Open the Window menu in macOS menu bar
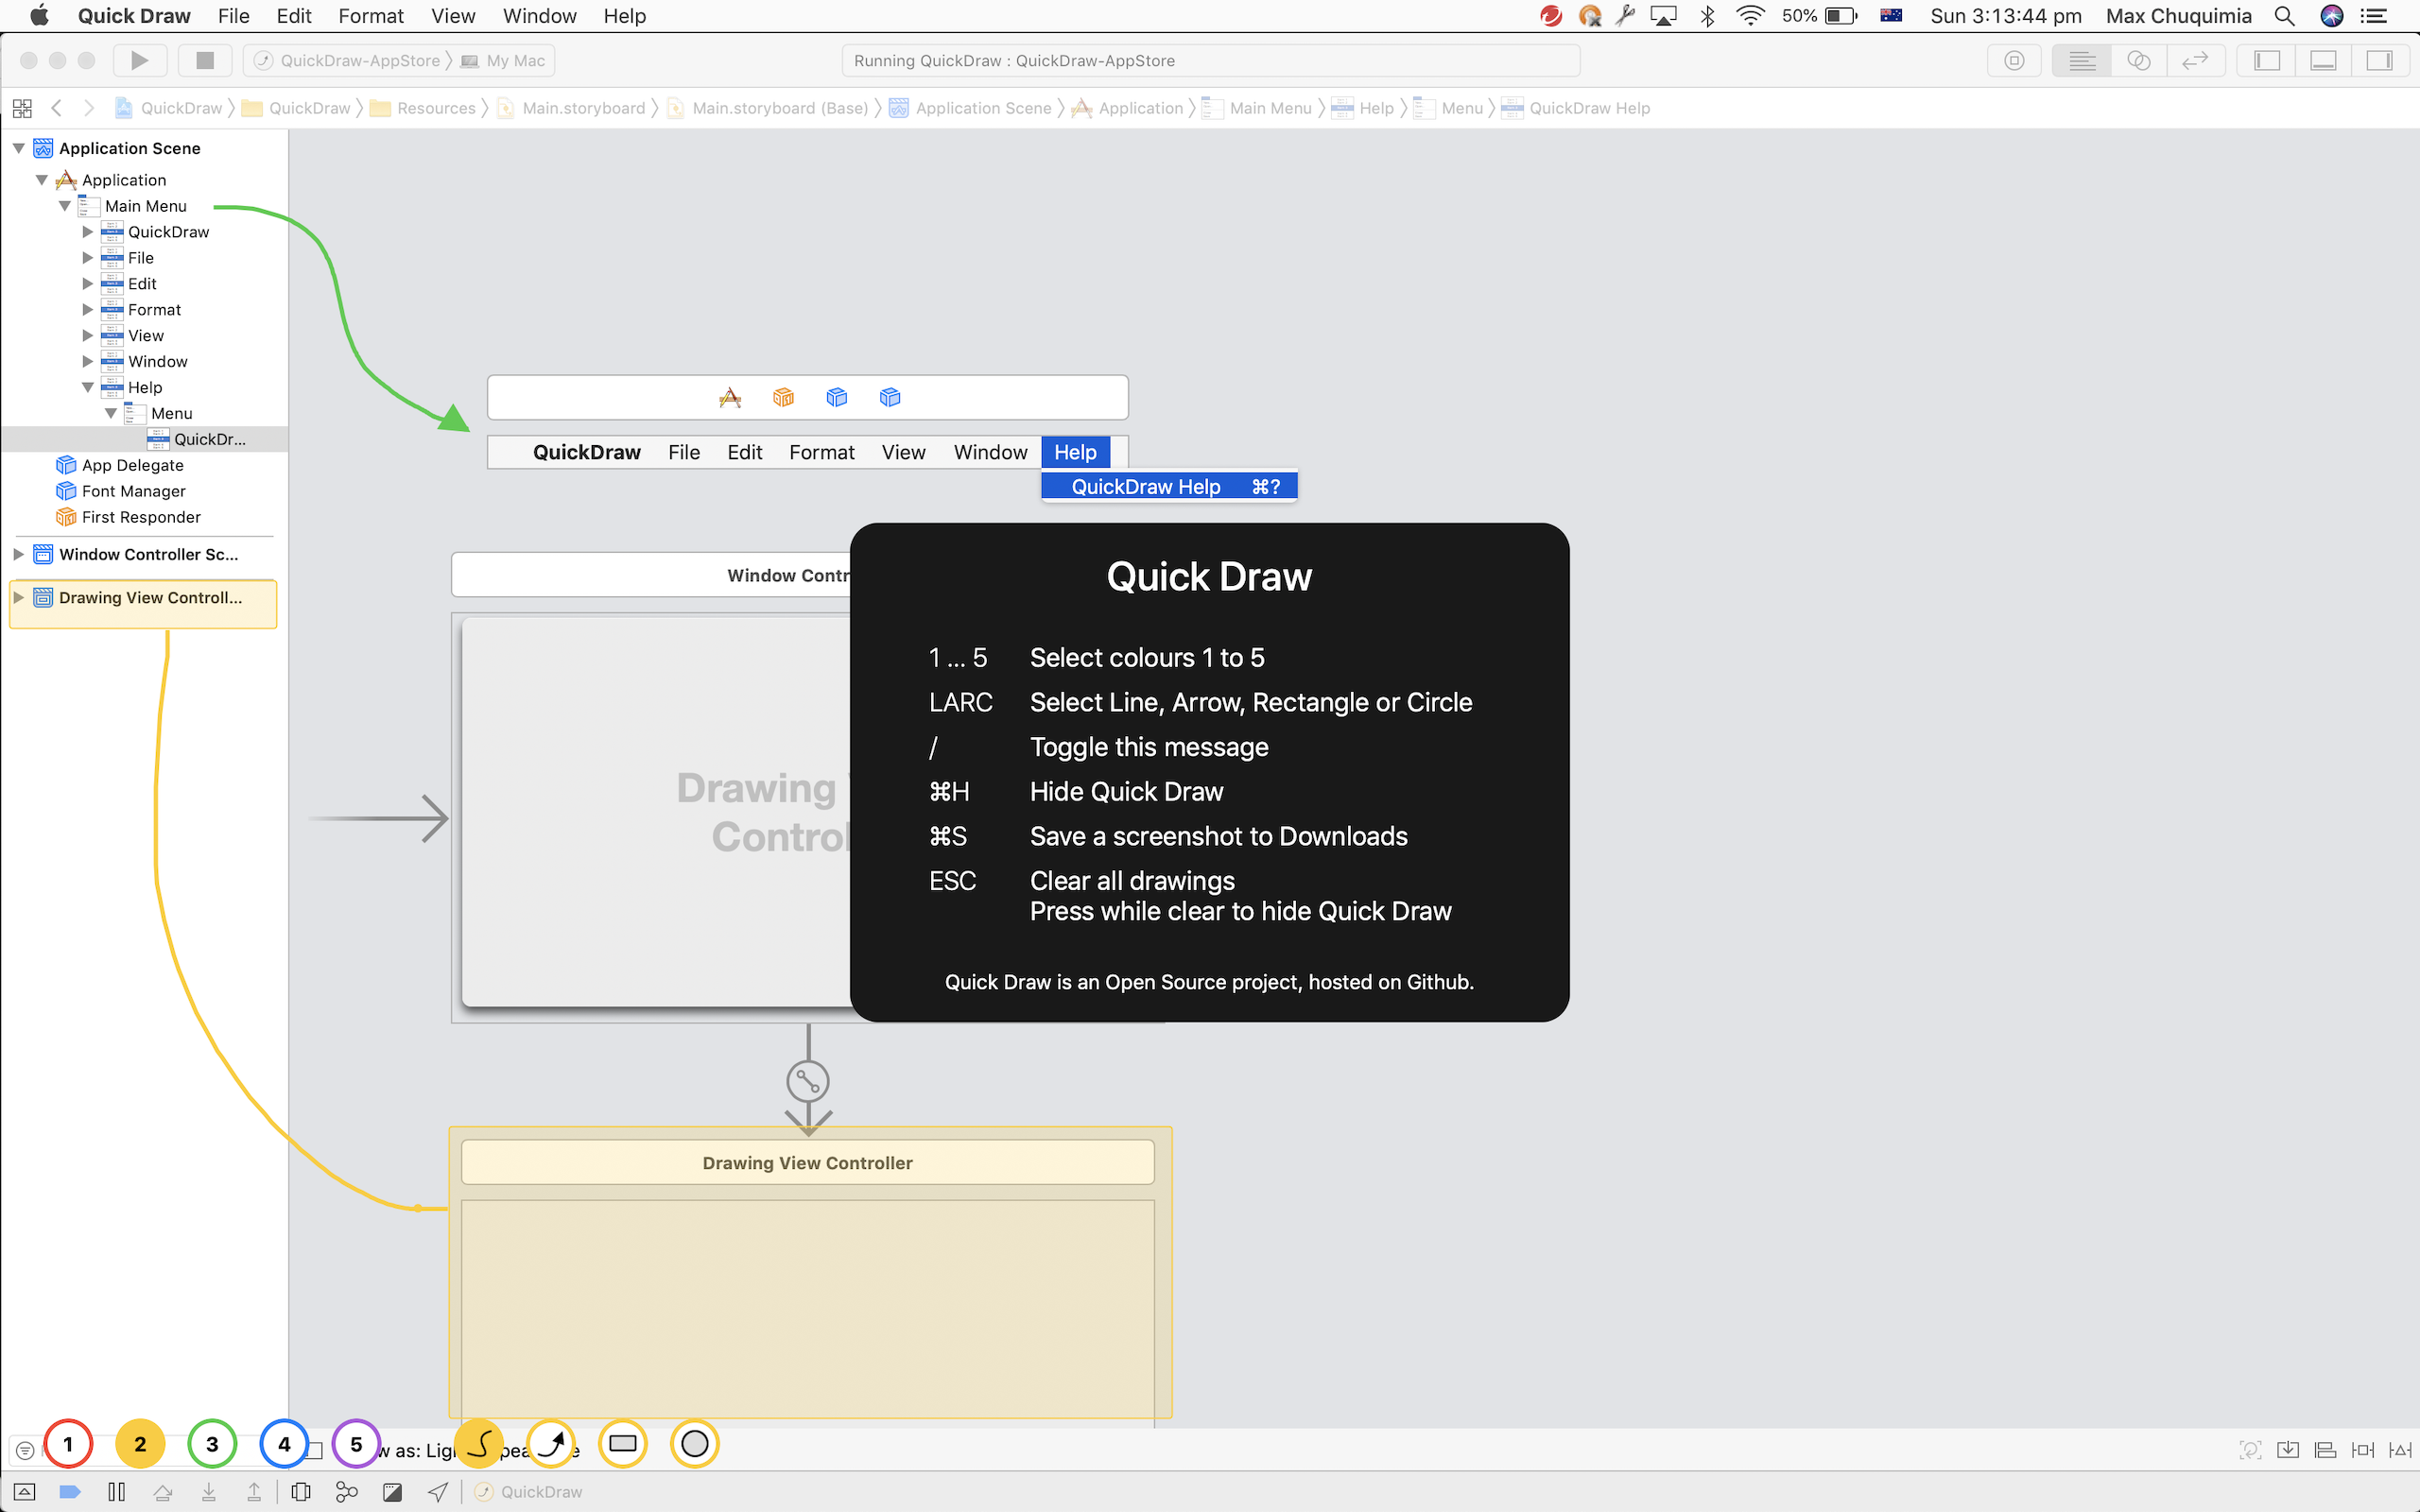The image size is (2420, 1512). point(539,16)
